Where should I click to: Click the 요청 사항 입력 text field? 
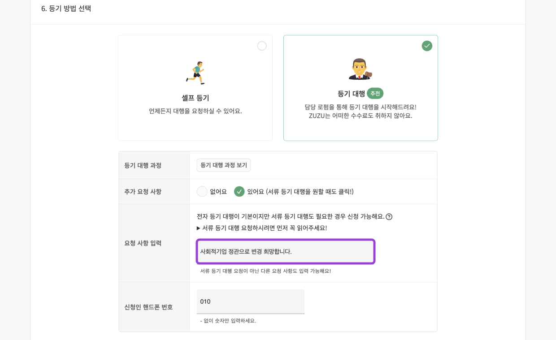point(286,252)
